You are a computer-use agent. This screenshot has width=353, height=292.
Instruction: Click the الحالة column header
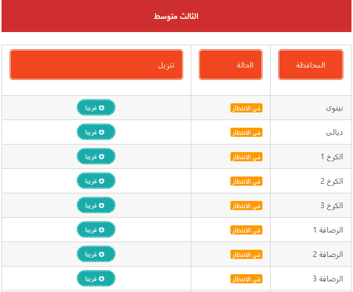(x=230, y=65)
